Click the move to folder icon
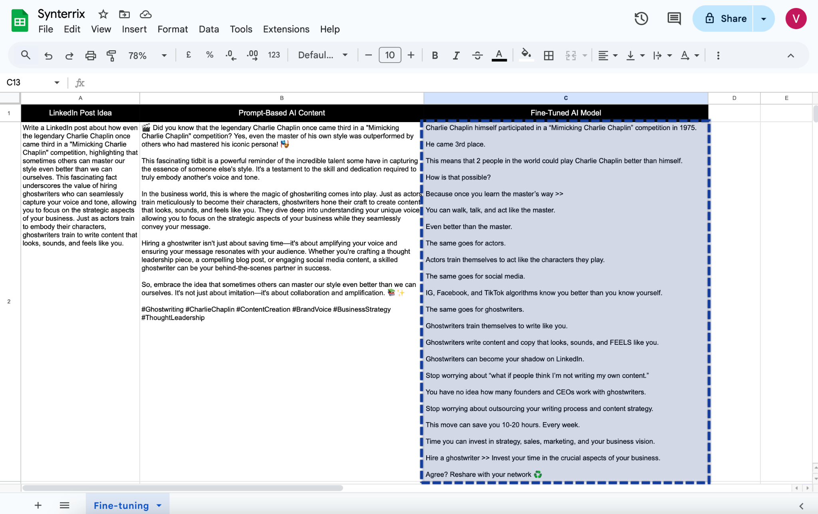Viewport: 818px width, 514px height. (125, 14)
